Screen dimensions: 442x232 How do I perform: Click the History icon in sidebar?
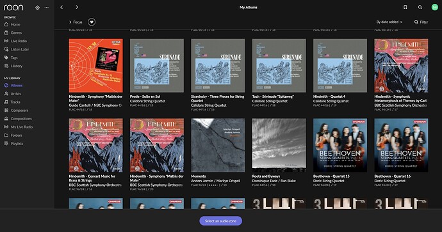pos(6,66)
